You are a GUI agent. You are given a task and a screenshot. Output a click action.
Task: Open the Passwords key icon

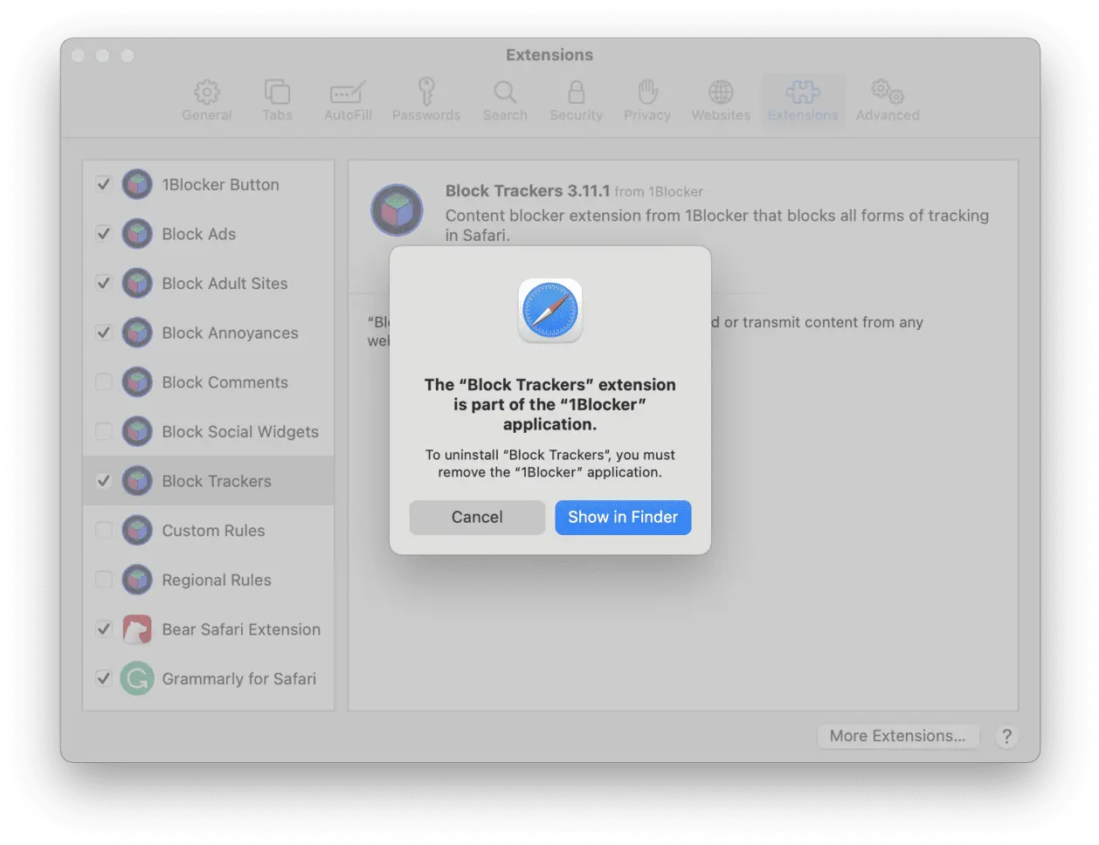pos(426,93)
